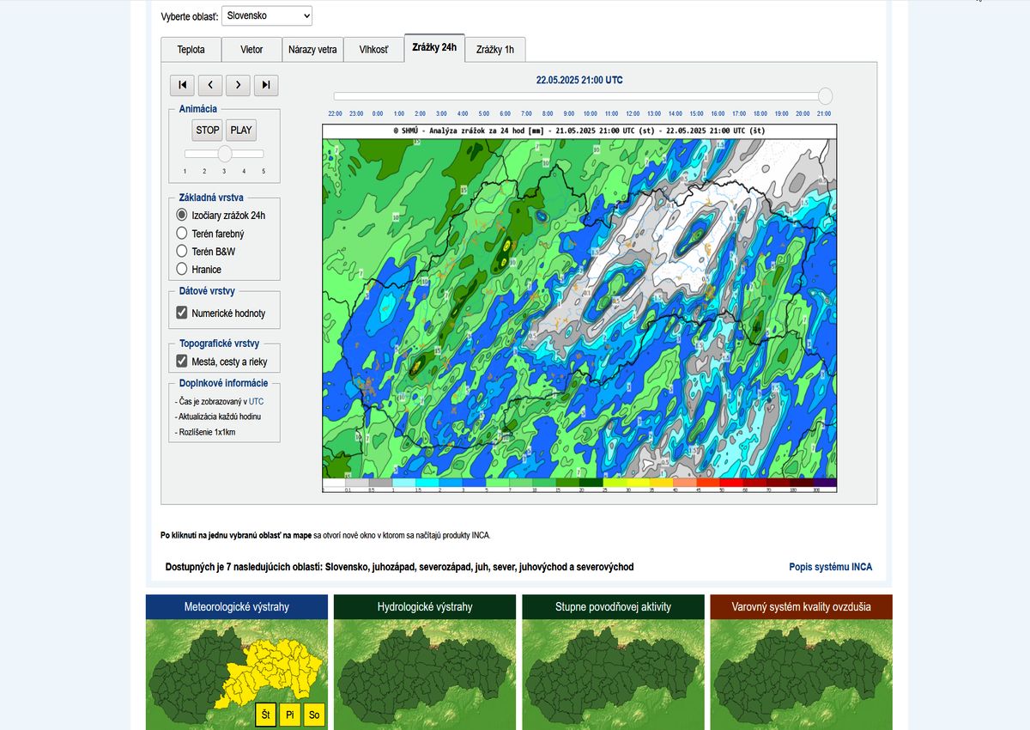Click the UTC link in additional info

coord(256,401)
